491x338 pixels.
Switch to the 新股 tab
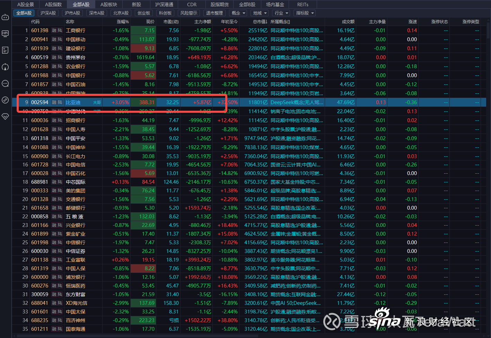[137, 4]
